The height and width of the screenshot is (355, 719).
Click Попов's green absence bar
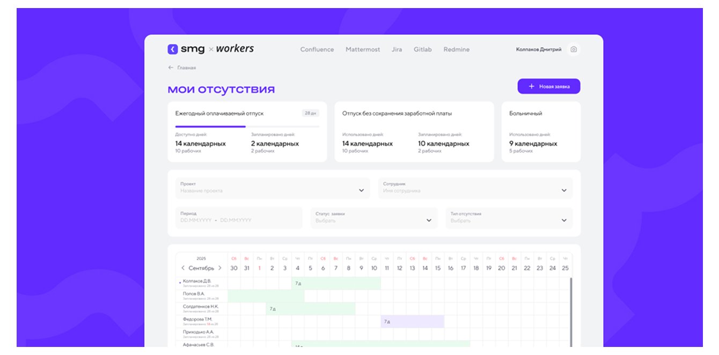(266, 296)
